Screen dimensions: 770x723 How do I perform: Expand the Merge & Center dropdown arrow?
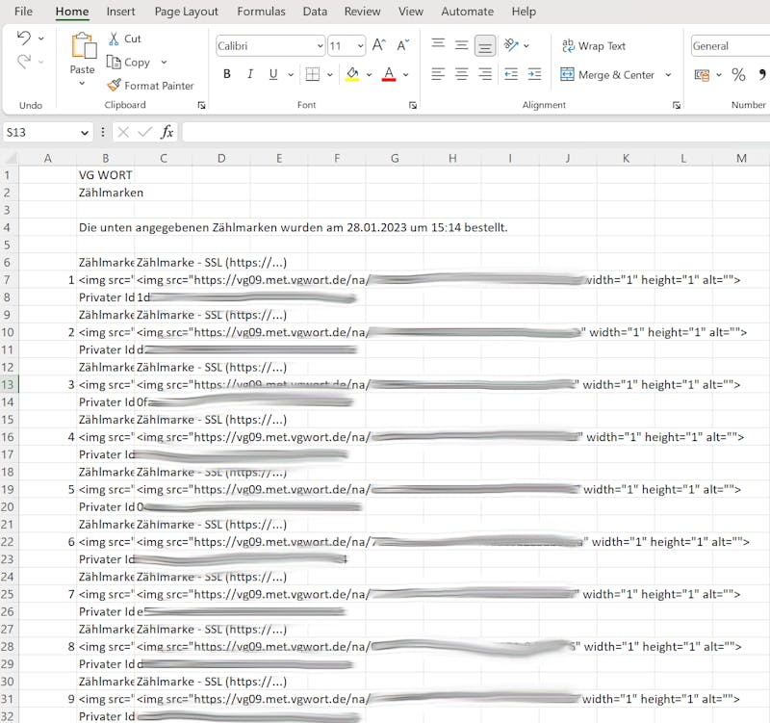click(668, 75)
